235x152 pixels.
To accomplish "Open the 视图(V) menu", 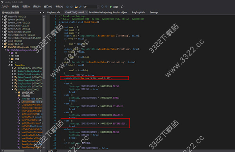I will click(x=26, y=7).
